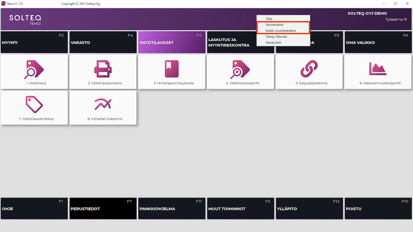The image size is (413, 232).
Task: Switch to the Myynti F2 tab
Action: pyautogui.click(x=34, y=42)
